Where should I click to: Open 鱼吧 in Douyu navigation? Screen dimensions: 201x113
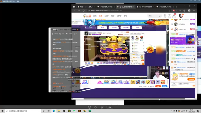(125, 16)
